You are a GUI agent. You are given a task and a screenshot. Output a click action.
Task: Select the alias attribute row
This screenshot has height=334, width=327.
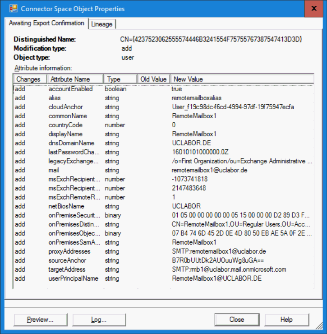point(163,98)
